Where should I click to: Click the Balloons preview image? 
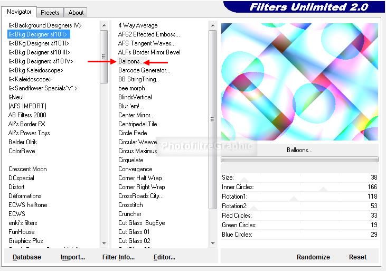(x=299, y=82)
